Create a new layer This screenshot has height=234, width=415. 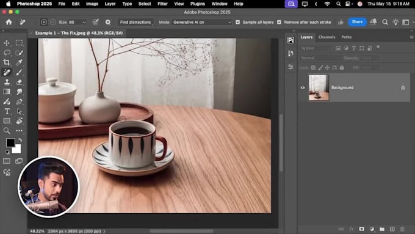click(x=392, y=229)
